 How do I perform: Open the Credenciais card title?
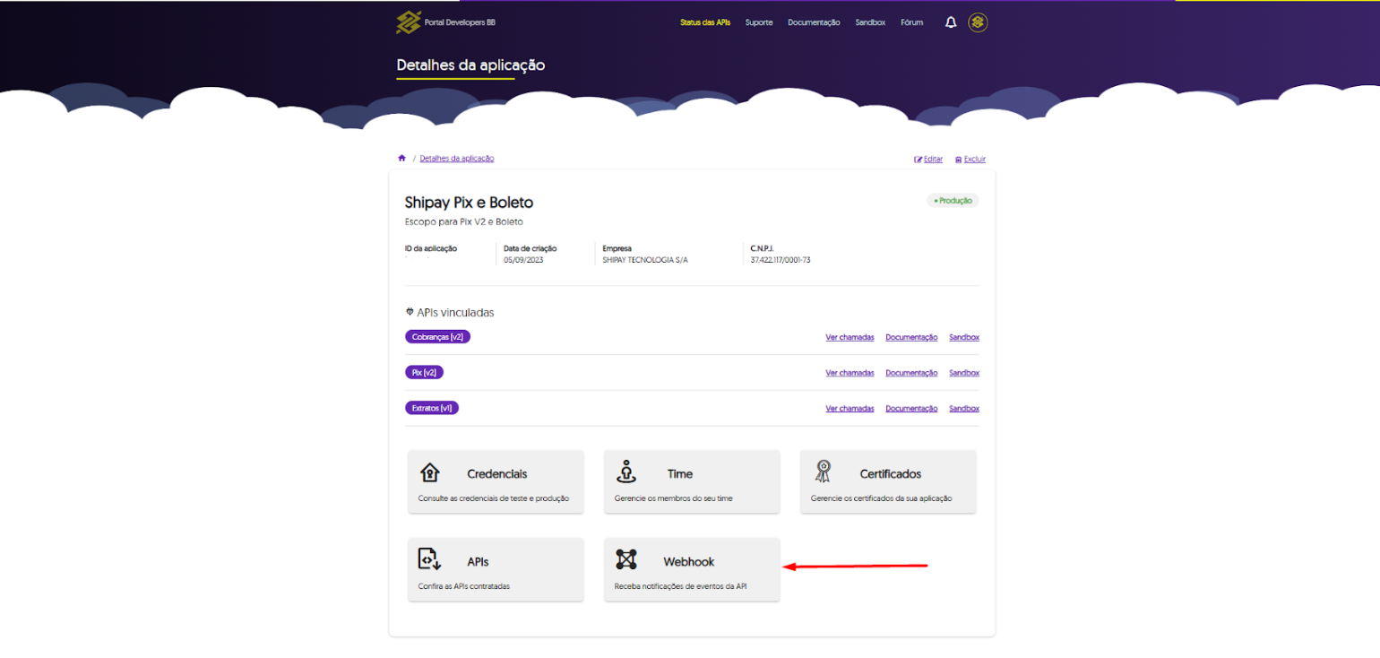click(x=497, y=473)
